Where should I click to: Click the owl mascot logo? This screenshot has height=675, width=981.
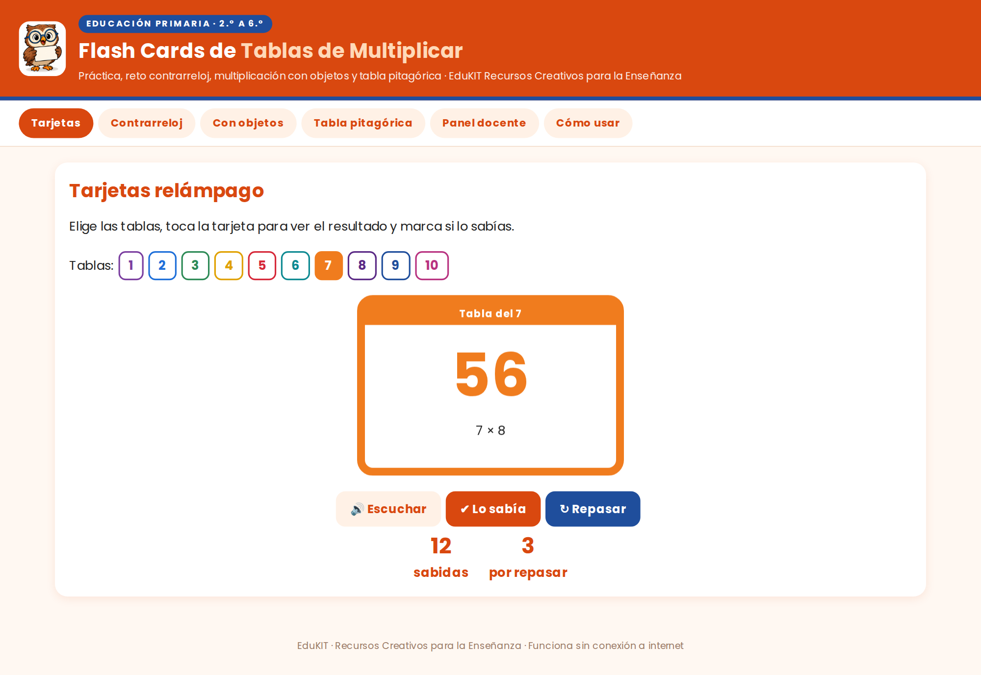click(x=42, y=49)
